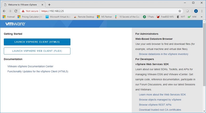Open the MW bookmark
Image resolution: width=206 pixels, height=113 pixels.
192,17
